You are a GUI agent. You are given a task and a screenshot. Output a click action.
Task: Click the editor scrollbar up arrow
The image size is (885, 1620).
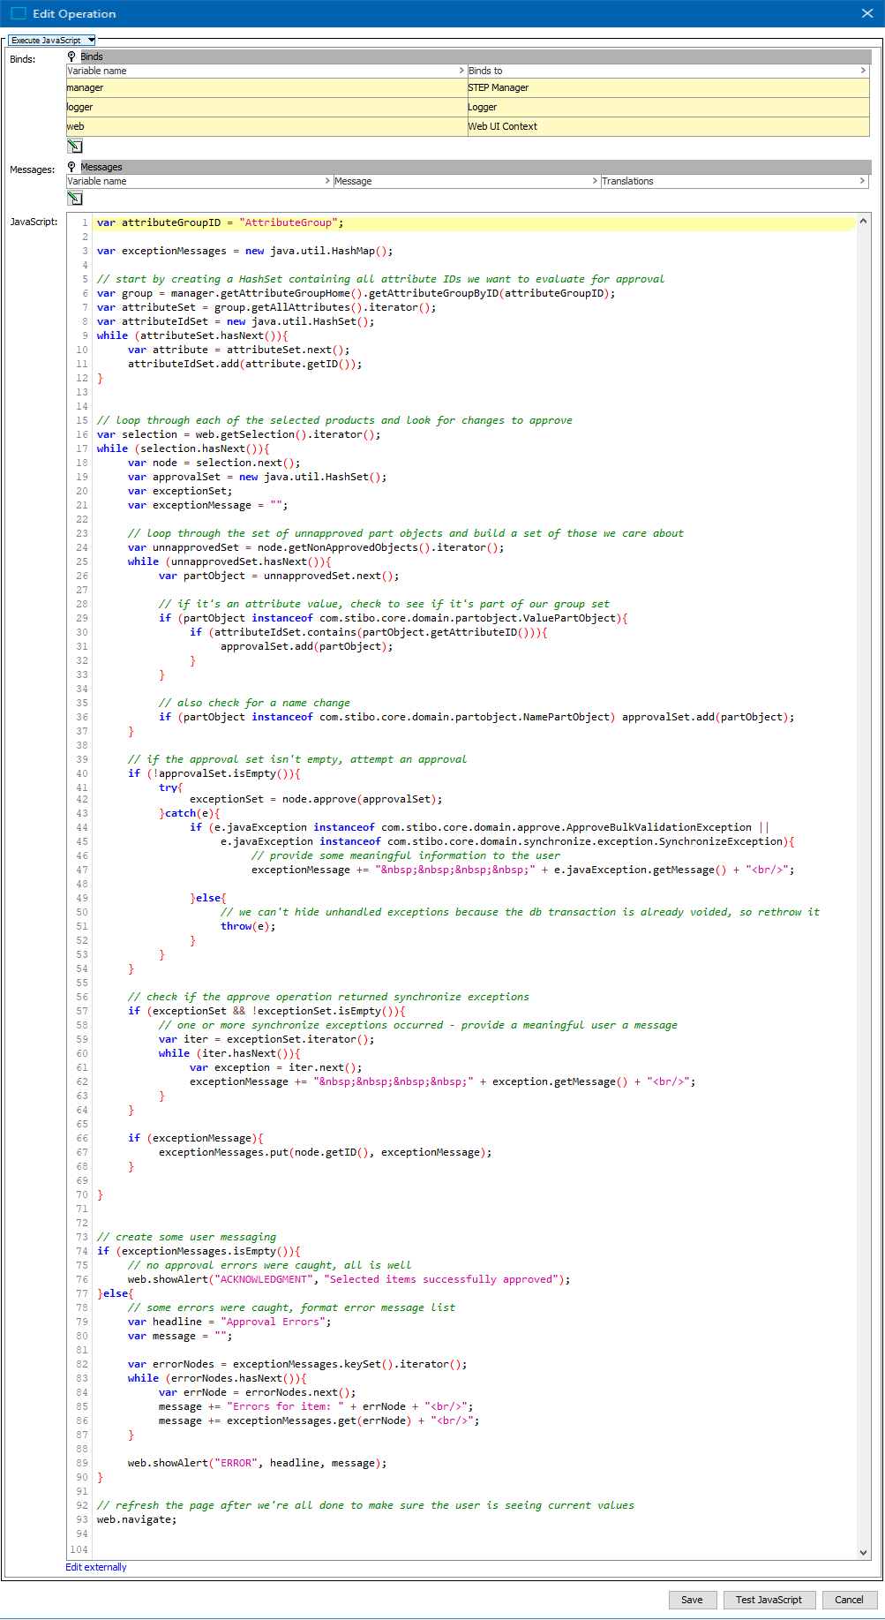[x=863, y=219]
